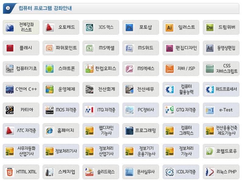Select the 정보처리 기능사 link

pos(181,151)
